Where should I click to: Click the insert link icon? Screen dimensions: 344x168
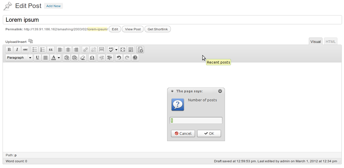coord(85,50)
